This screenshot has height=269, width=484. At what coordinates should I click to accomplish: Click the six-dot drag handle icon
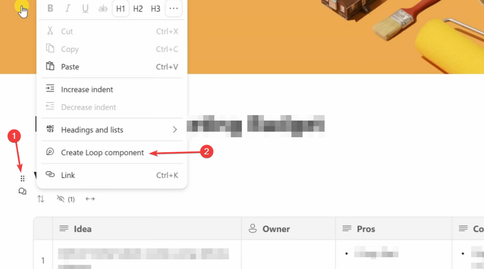pos(23,179)
